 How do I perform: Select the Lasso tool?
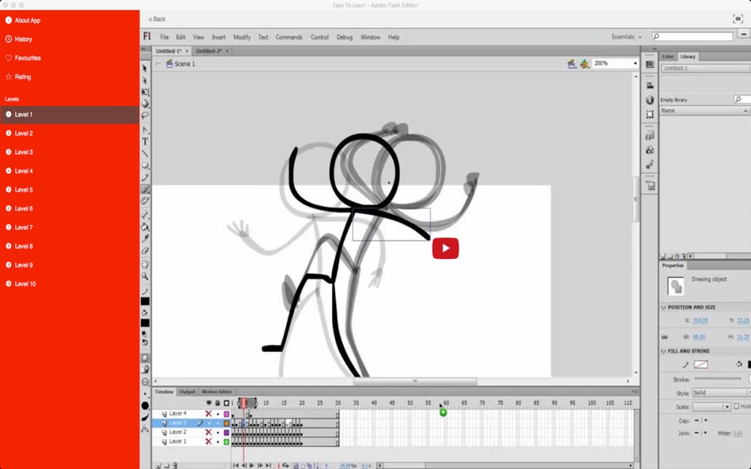point(145,116)
